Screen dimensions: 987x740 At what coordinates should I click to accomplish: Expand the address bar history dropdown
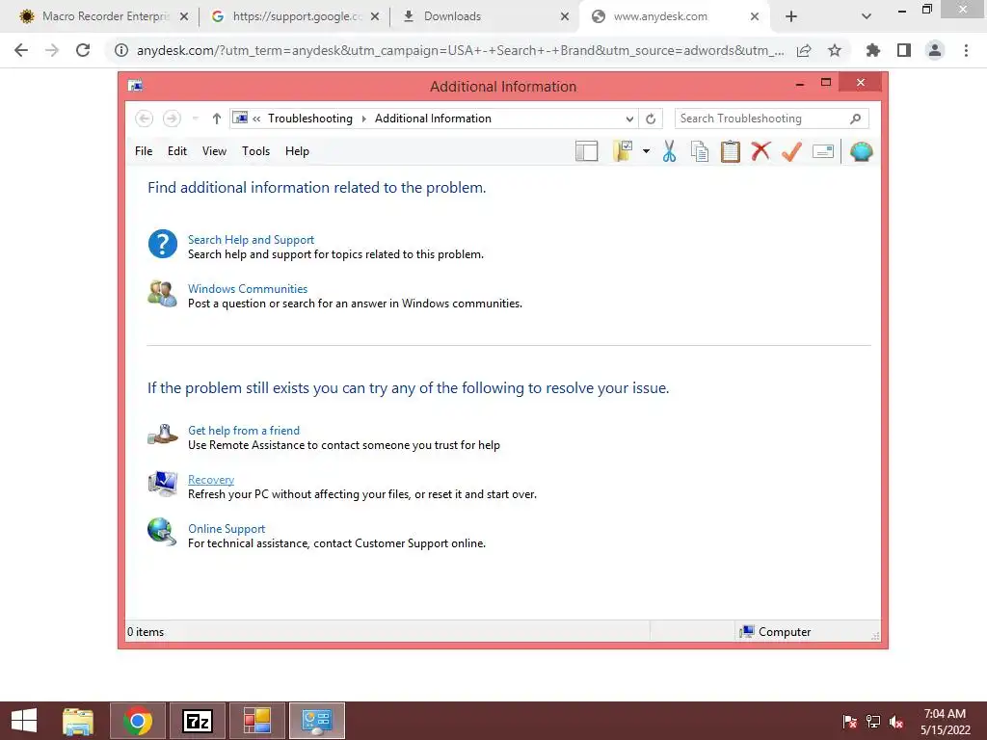pos(629,119)
